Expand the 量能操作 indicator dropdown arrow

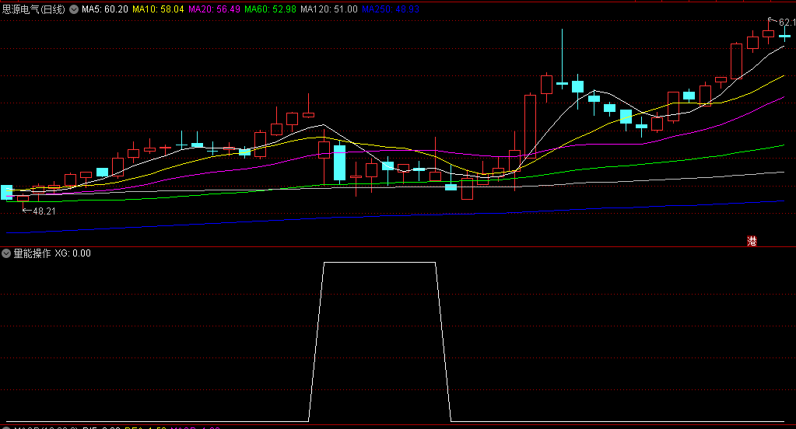coord(6,253)
